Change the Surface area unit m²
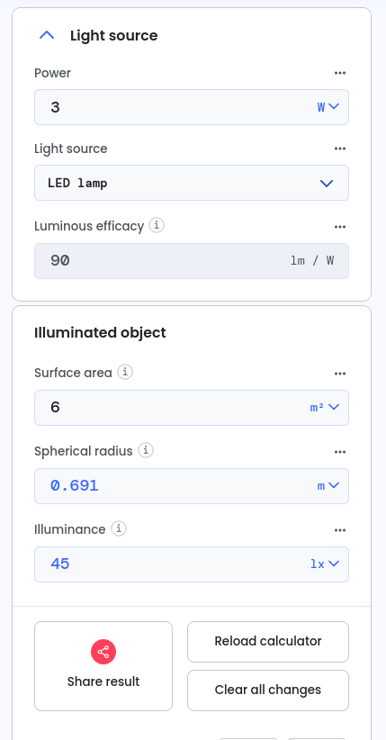 (325, 408)
